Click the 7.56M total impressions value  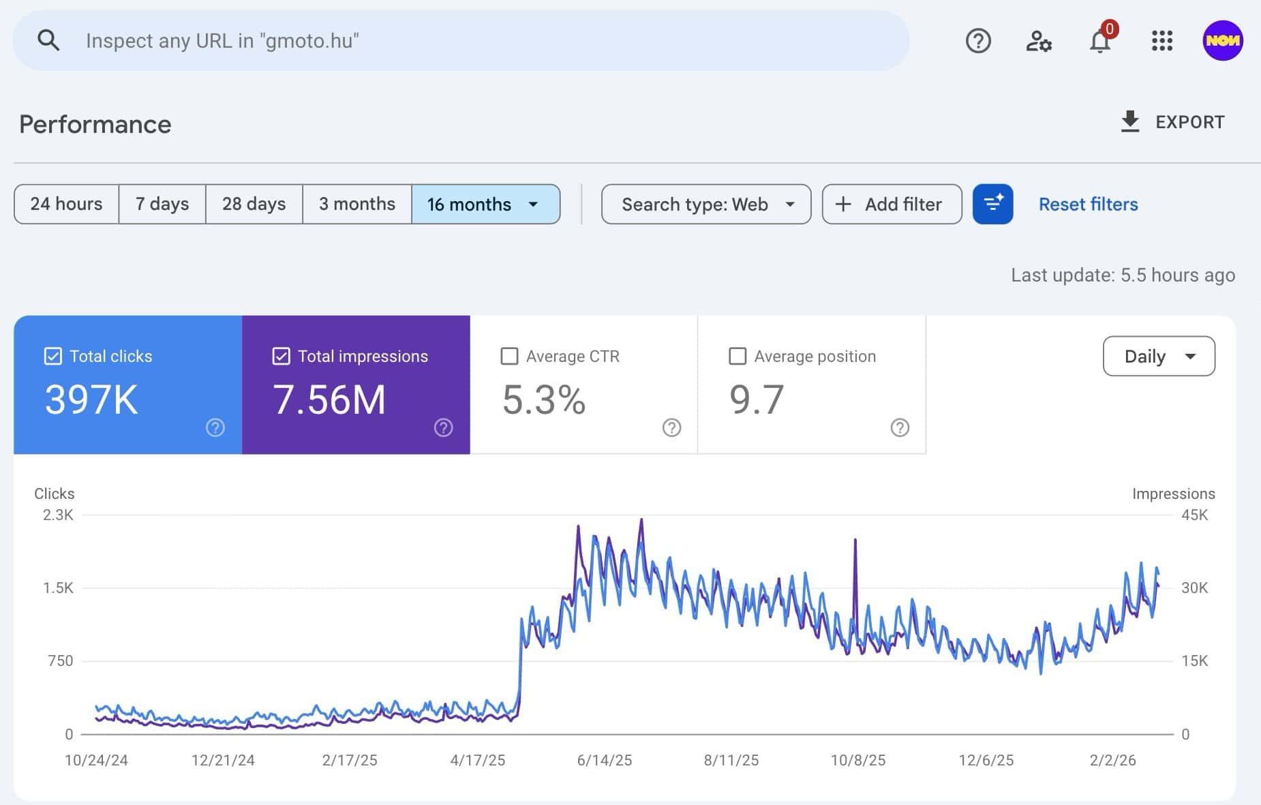tap(329, 399)
